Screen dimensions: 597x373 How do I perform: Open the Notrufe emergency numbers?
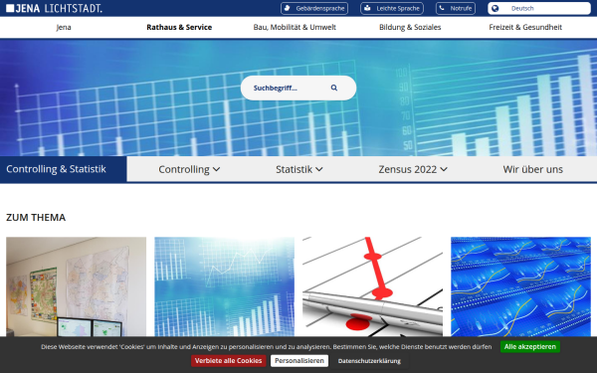tap(456, 8)
